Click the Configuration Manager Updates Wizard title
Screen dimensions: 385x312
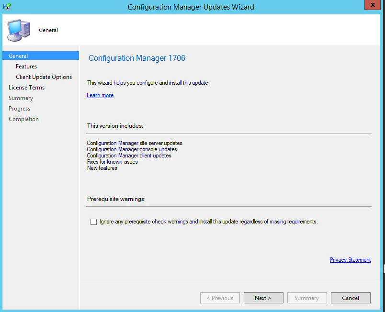[x=191, y=7]
